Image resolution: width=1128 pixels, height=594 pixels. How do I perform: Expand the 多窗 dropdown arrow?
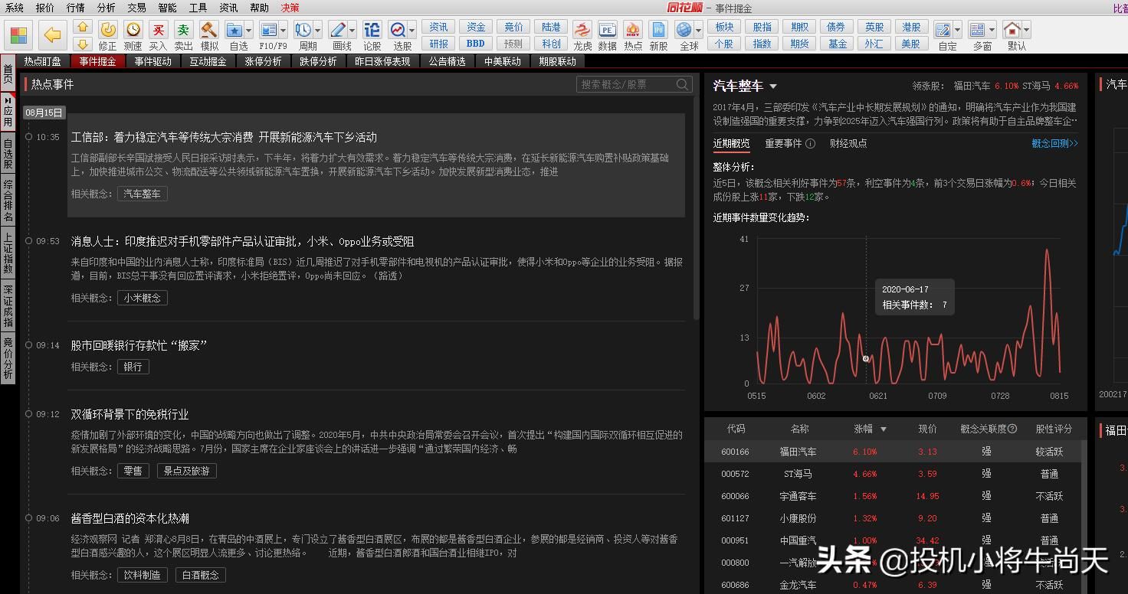992,31
